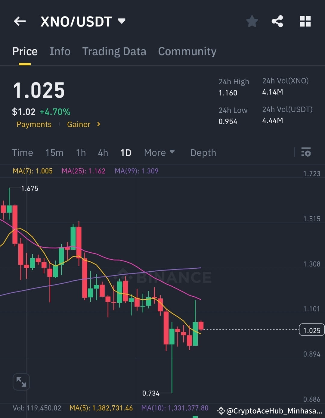Click the 24h High value 1.160

[228, 93]
